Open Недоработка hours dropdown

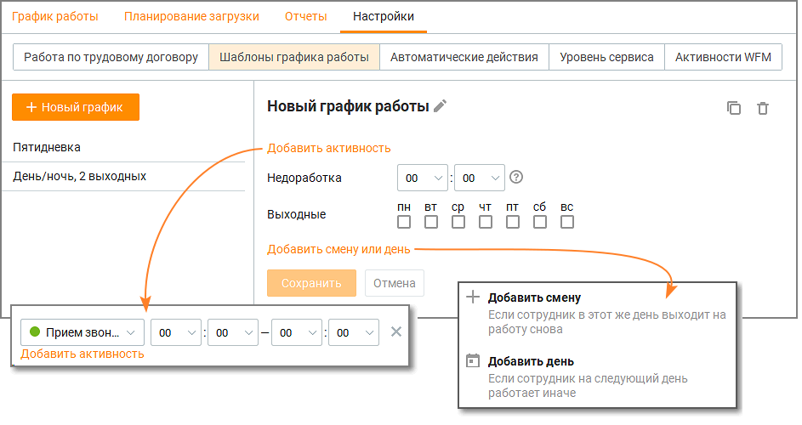pyautogui.click(x=423, y=178)
